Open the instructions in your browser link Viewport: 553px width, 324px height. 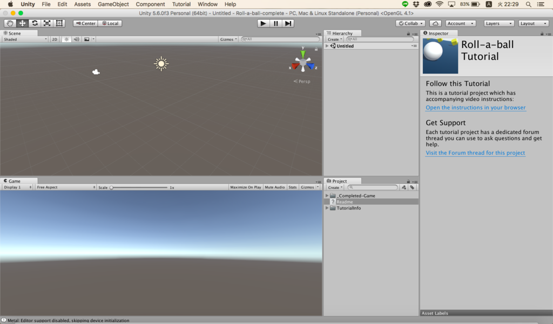pyautogui.click(x=475, y=107)
